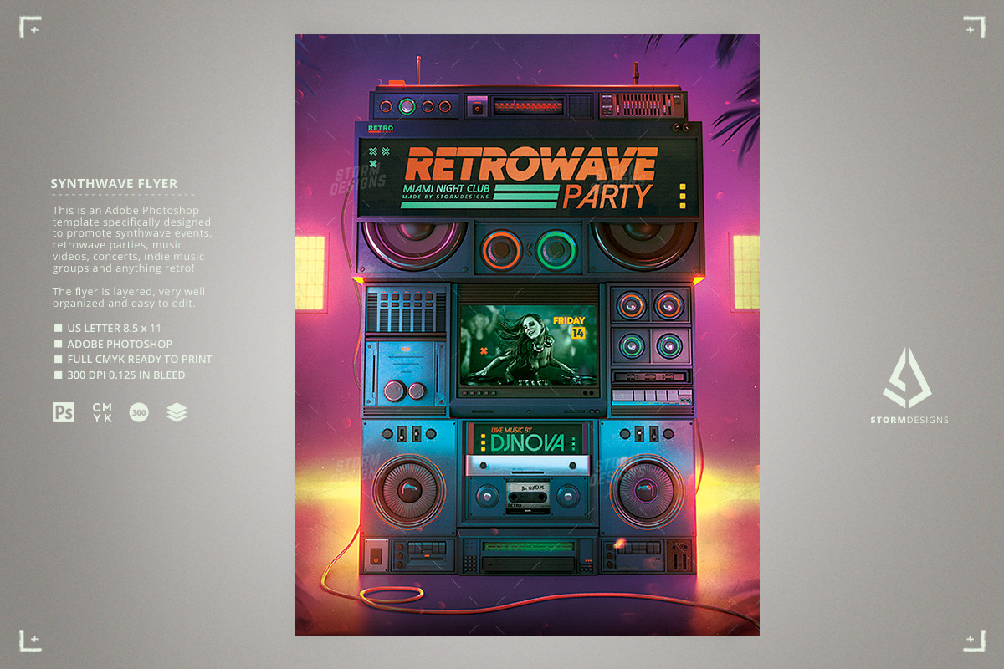Click the square bullet beside US Letter 8.5 x 11
This screenshot has width=1004, height=669.
click(x=59, y=329)
